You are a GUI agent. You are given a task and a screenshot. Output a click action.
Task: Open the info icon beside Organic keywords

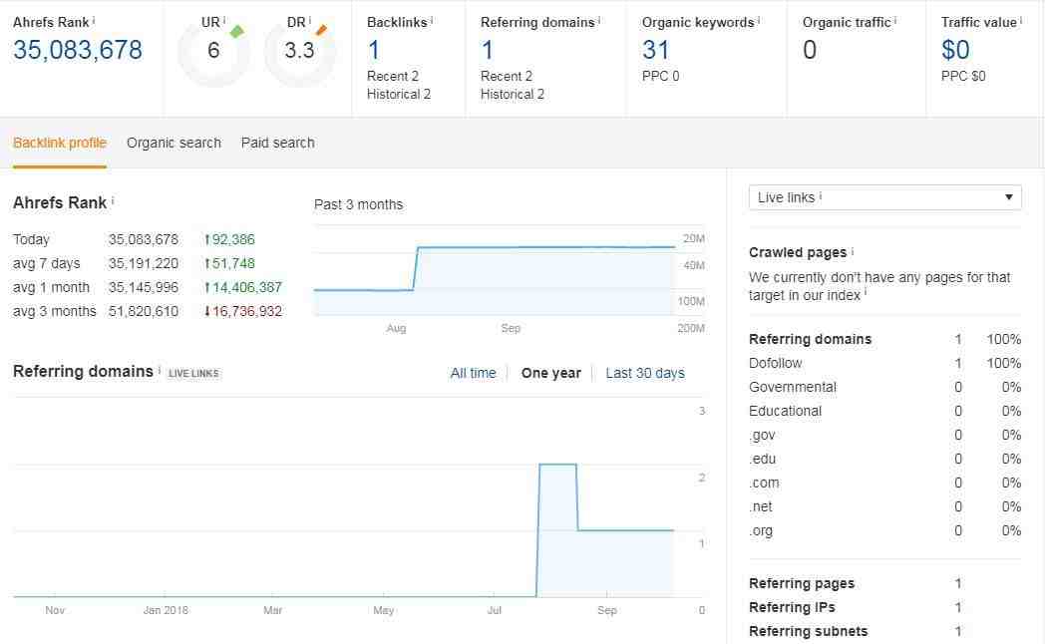[759, 20]
